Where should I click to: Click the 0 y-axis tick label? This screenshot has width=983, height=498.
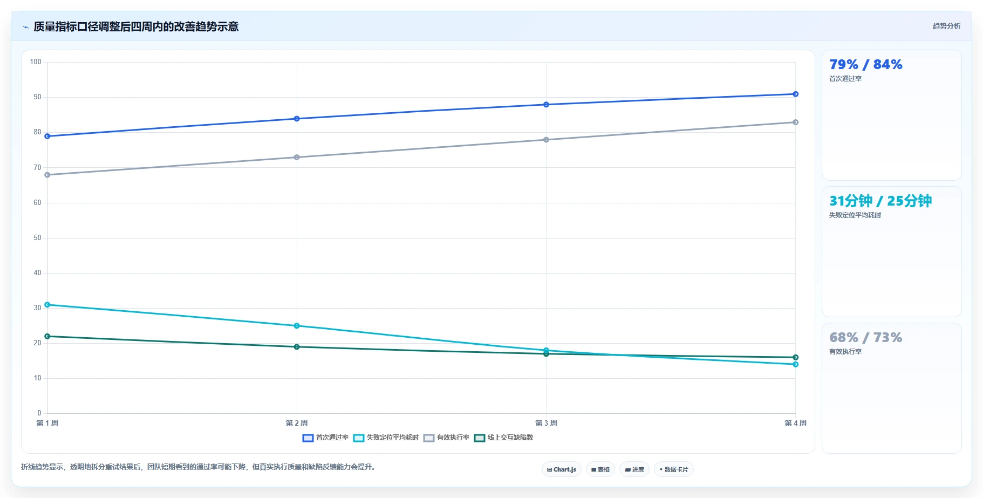click(39, 413)
